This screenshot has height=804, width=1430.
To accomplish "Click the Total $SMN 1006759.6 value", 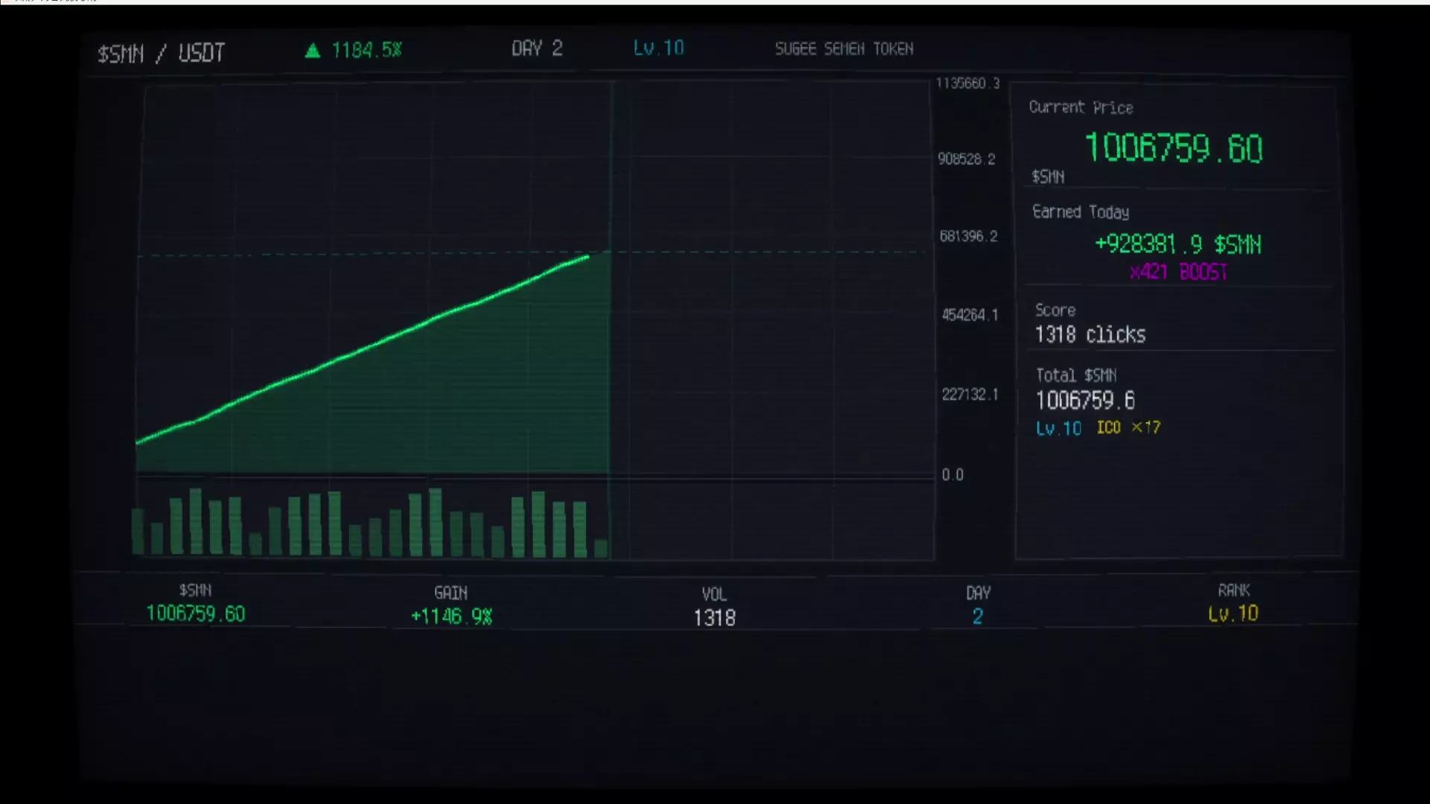I will pyautogui.click(x=1085, y=401).
